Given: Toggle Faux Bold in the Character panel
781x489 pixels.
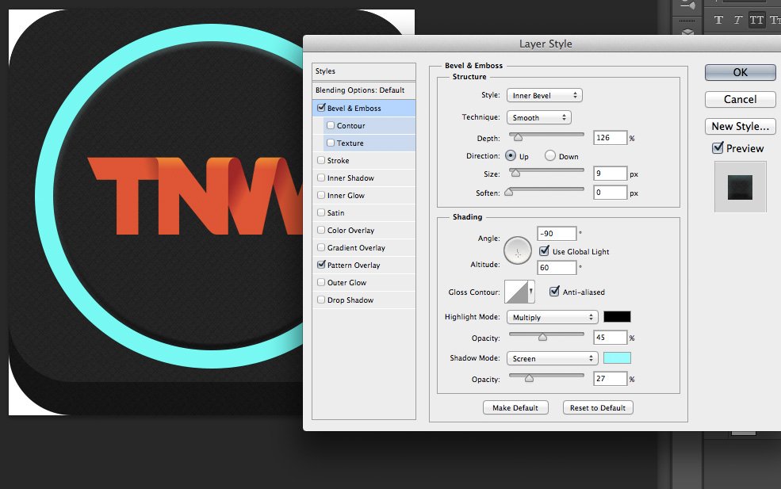Looking at the screenshot, I should 718,20.
